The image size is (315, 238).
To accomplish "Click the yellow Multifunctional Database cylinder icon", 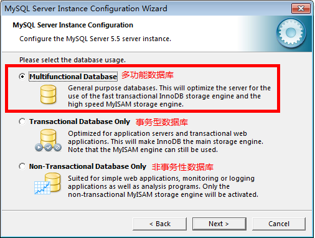I will (48, 95).
